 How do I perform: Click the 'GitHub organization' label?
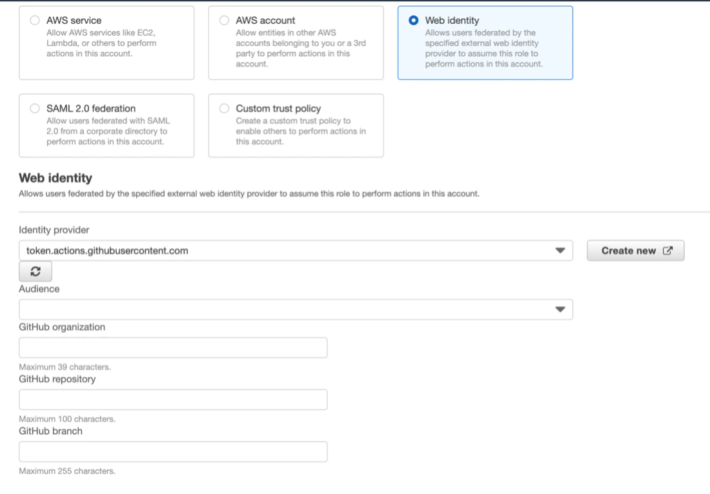(x=62, y=327)
